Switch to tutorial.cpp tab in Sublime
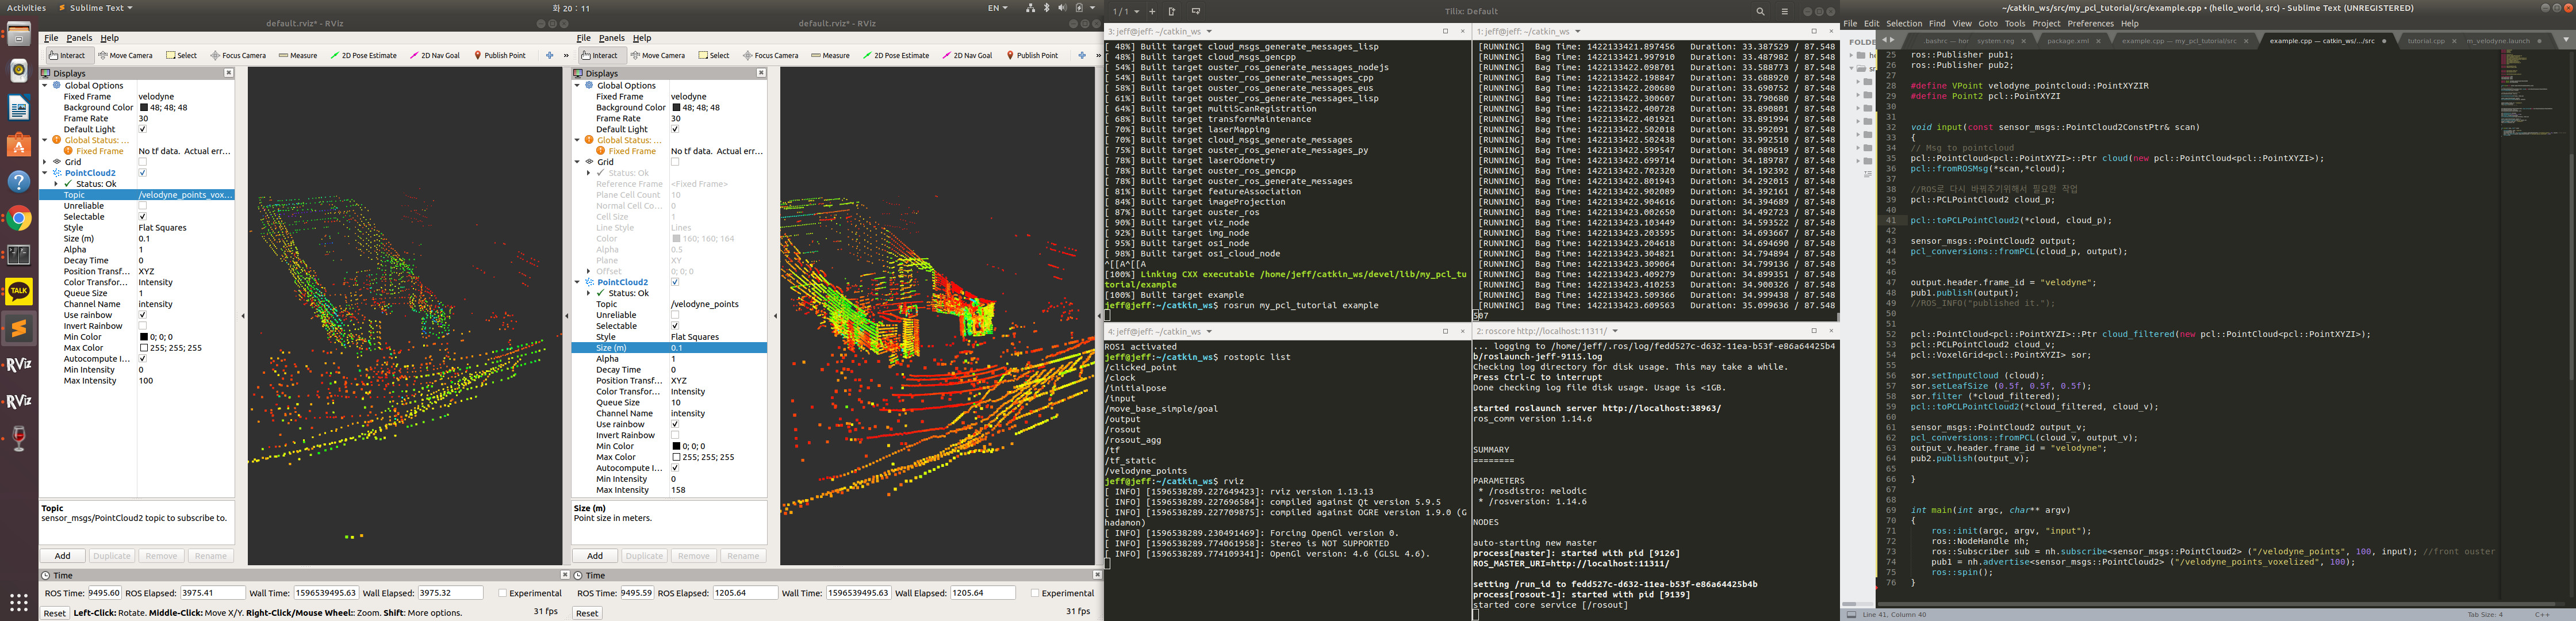2576x621 pixels. [2426, 41]
